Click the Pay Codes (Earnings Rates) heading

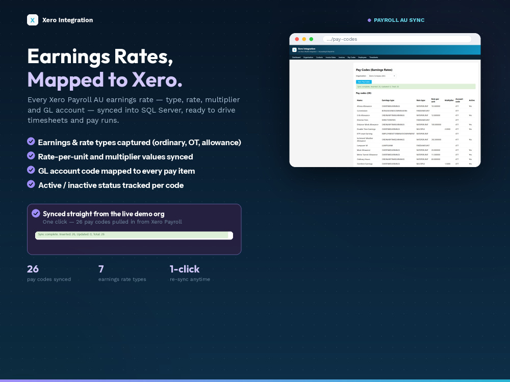coord(374,70)
